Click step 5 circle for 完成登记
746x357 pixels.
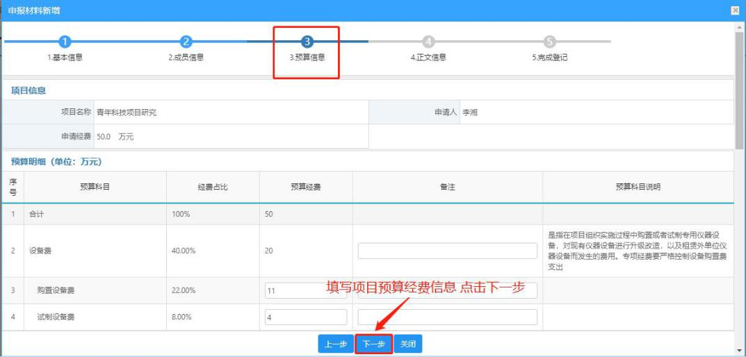click(549, 42)
